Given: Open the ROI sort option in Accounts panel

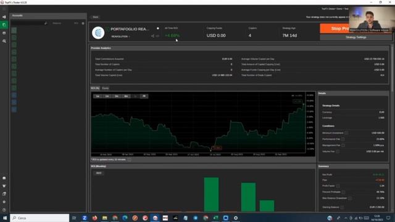Looking at the screenshot, I should tap(76, 23).
